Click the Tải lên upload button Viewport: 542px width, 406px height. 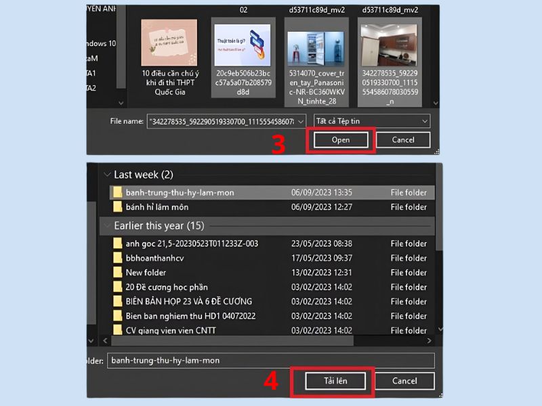click(x=335, y=381)
